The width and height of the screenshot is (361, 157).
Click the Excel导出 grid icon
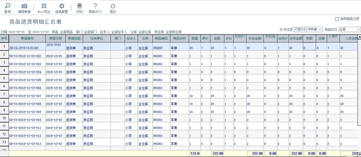tap(44, 6)
